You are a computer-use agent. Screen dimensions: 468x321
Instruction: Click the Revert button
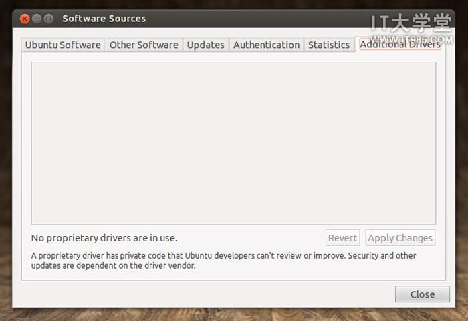[x=342, y=238]
